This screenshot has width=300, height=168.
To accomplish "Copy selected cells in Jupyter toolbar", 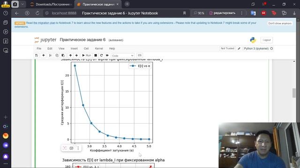I will pos(57,56).
